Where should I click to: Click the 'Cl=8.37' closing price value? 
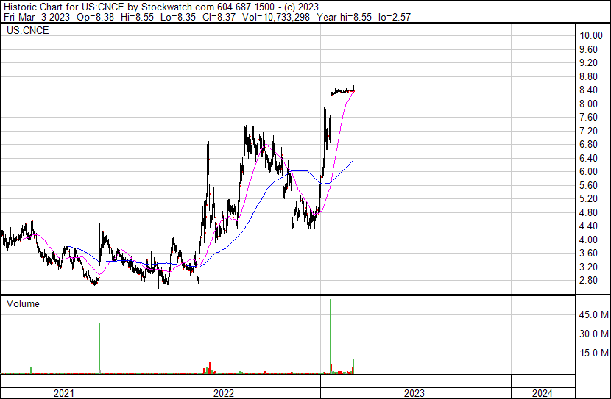click(x=219, y=17)
